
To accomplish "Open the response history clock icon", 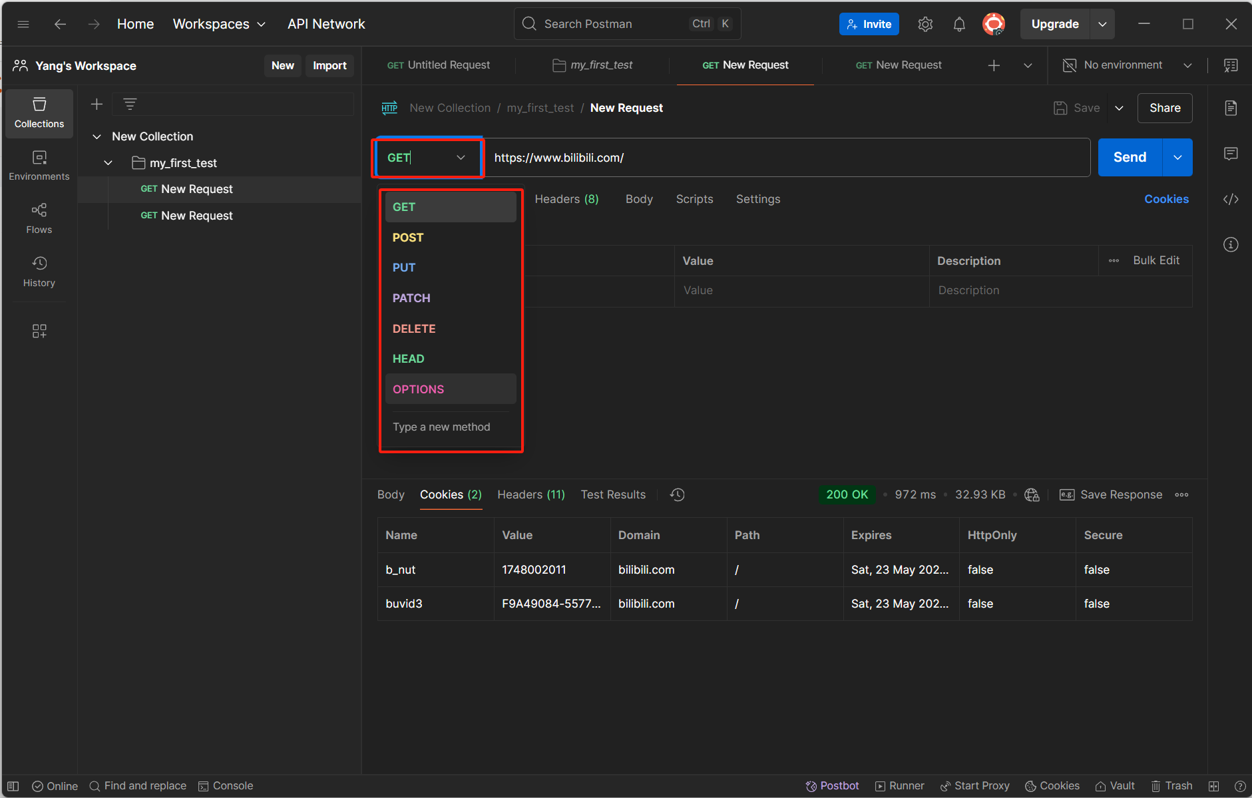I will tap(677, 495).
